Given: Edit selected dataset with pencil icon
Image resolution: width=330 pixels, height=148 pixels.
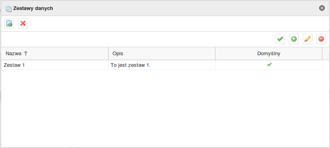Looking at the screenshot, I should coord(307,39).
